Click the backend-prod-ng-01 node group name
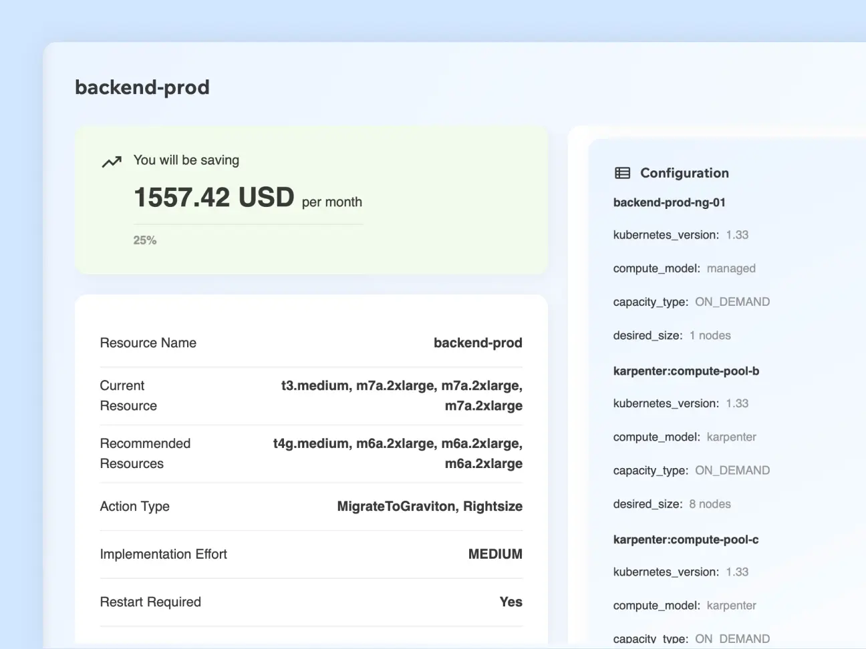 pos(670,202)
